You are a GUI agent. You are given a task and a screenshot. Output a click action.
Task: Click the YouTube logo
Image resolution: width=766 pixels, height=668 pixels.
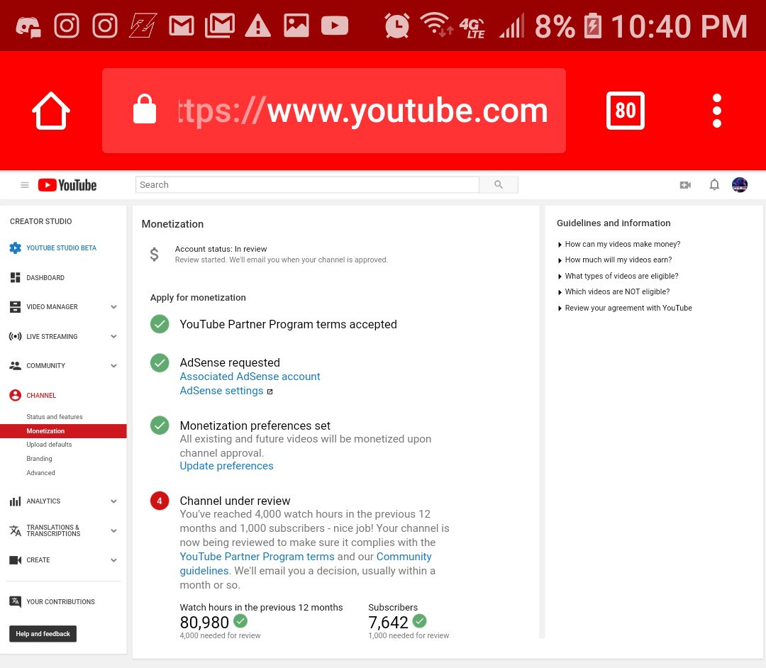pyautogui.click(x=67, y=185)
